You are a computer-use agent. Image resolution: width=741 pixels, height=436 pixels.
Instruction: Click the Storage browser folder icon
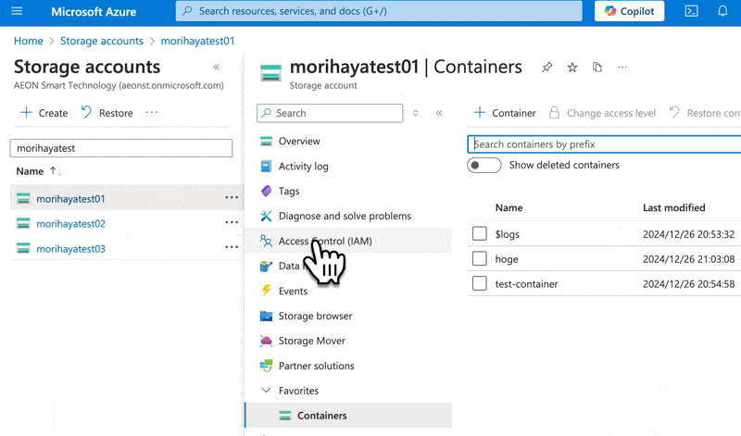point(266,316)
